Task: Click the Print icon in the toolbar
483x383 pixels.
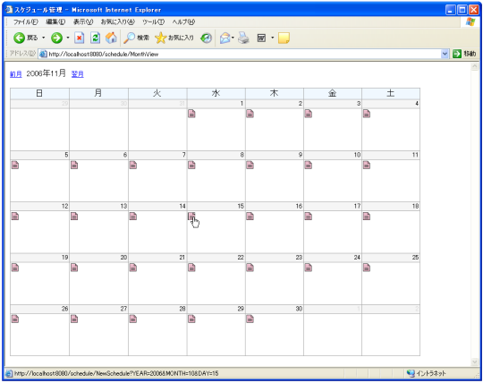Action: 243,38
